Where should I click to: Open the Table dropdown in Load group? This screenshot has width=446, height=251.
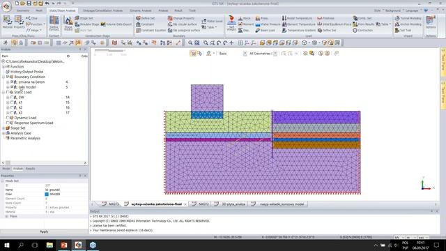(x=383, y=24)
